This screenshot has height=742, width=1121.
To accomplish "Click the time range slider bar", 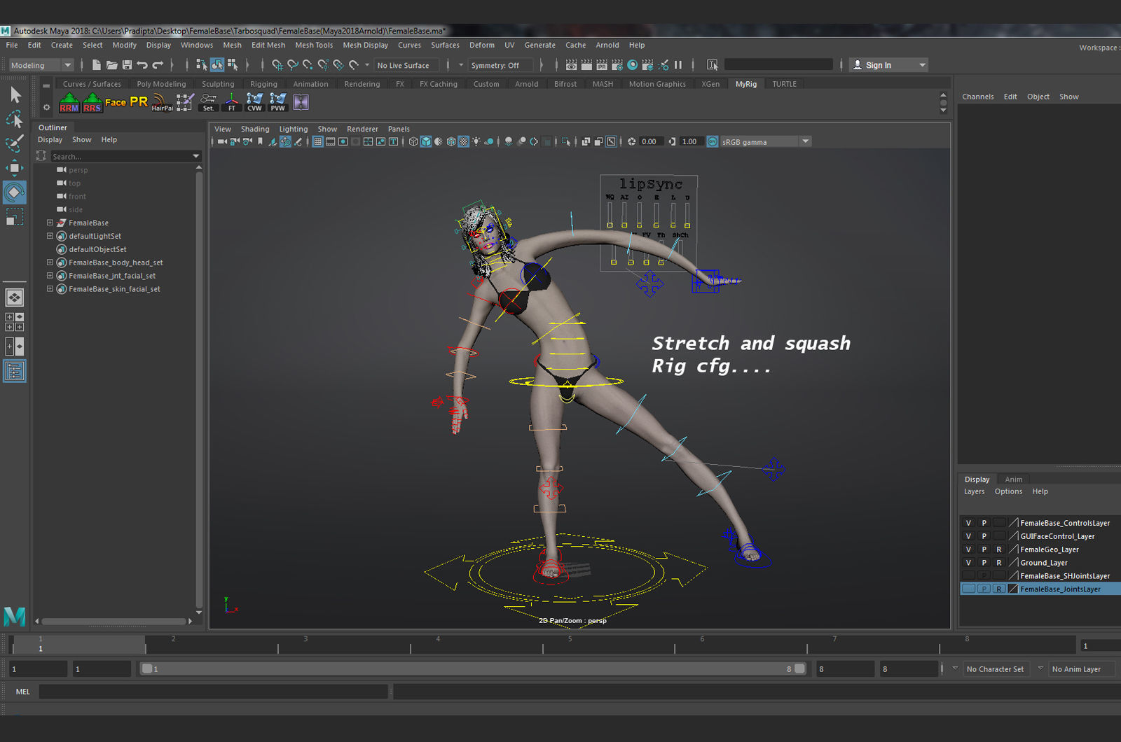I will pos(474,668).
